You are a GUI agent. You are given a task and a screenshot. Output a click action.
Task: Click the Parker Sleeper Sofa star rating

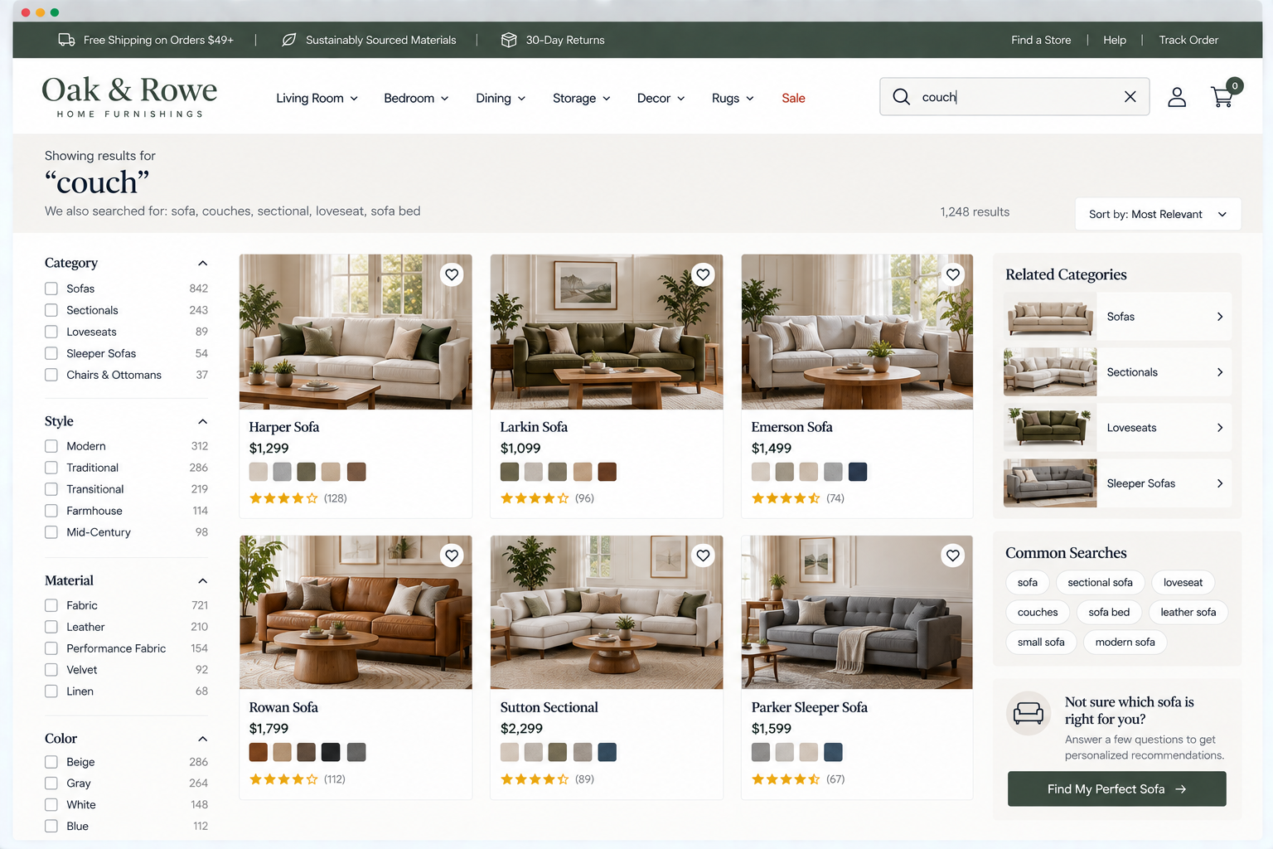point(786,779)
